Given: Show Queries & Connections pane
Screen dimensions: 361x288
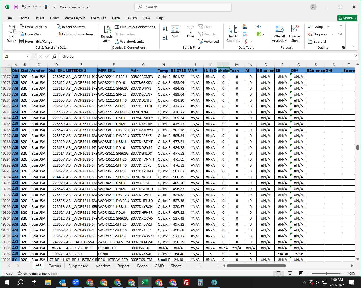Looking at the screenshot, I should [x=135, y=27].
